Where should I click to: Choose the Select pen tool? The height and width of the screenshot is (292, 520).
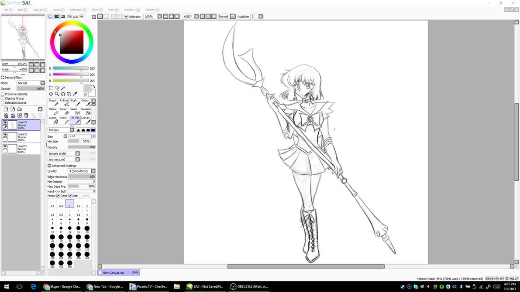[75, 111]
